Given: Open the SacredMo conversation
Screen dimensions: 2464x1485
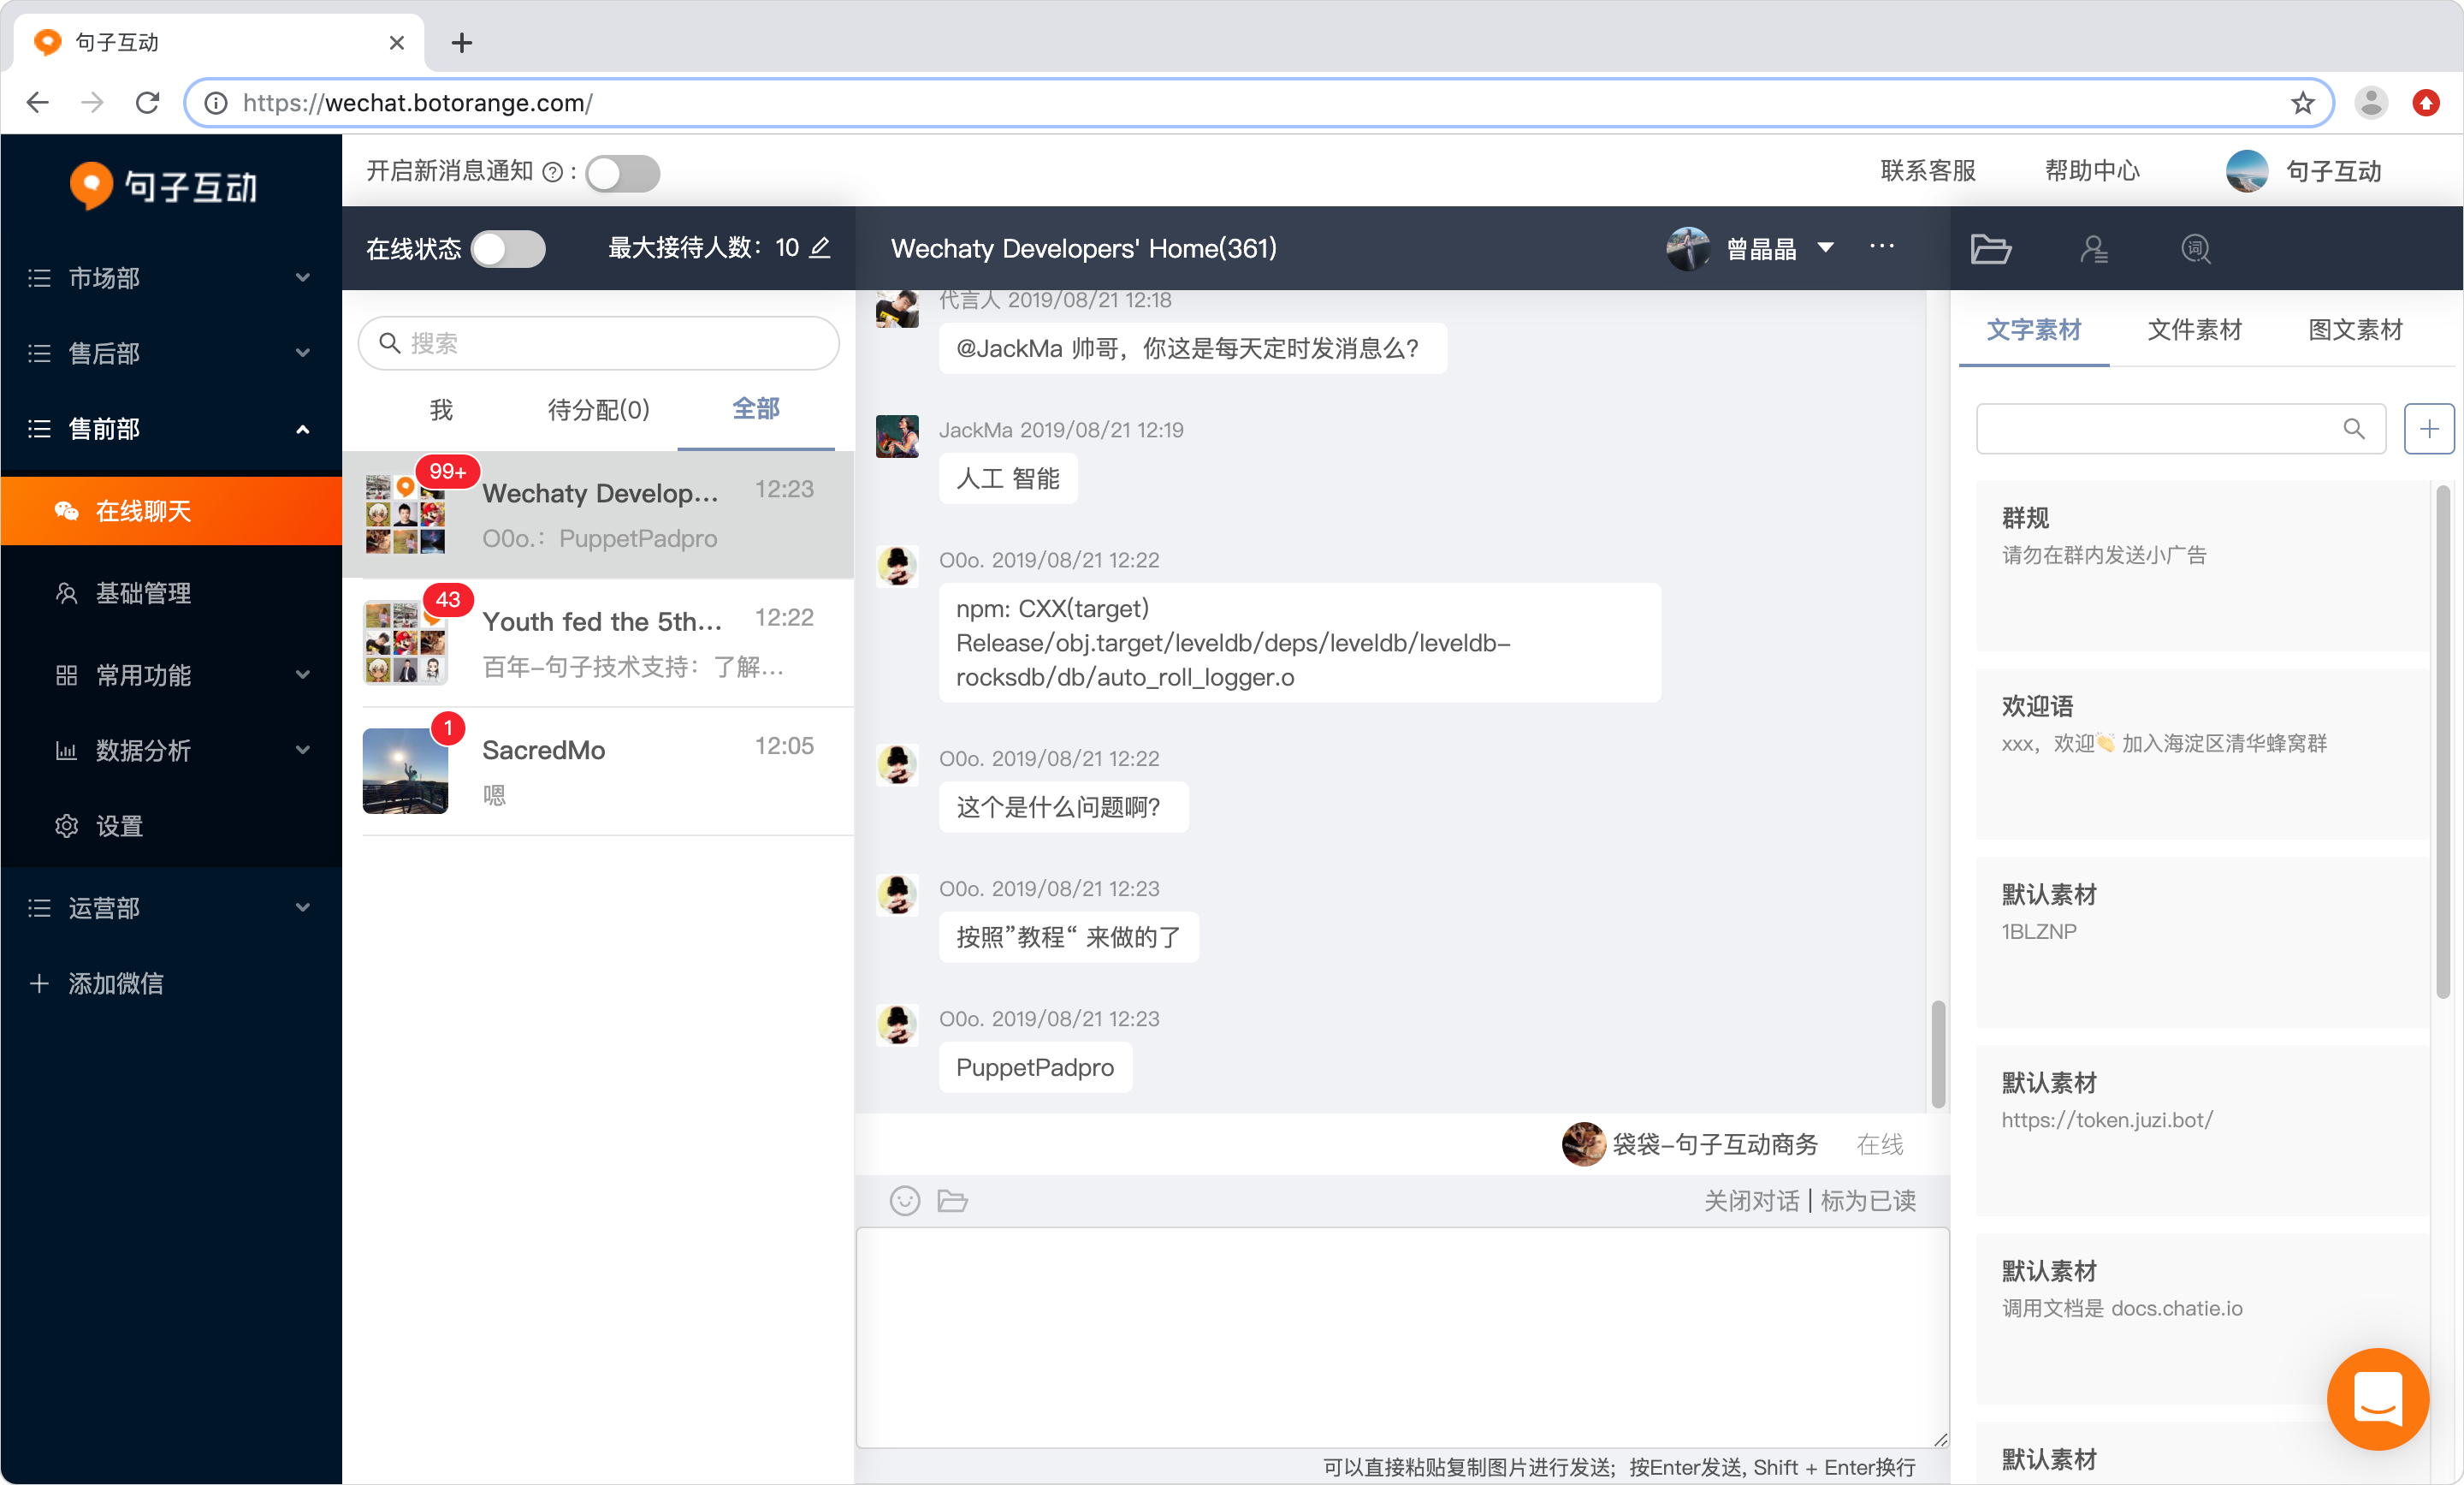Looking at the screenshot, I should pyautogui.click(x=598, y=770).
